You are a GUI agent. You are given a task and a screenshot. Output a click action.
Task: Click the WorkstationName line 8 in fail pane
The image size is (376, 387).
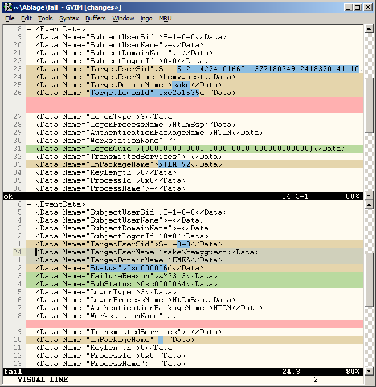pyautogui.click(x=195, y=316)
